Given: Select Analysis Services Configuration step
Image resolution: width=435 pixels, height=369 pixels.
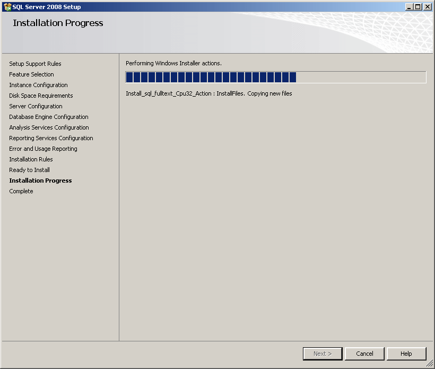Looking at the screenshot, I should pos(49,127).
